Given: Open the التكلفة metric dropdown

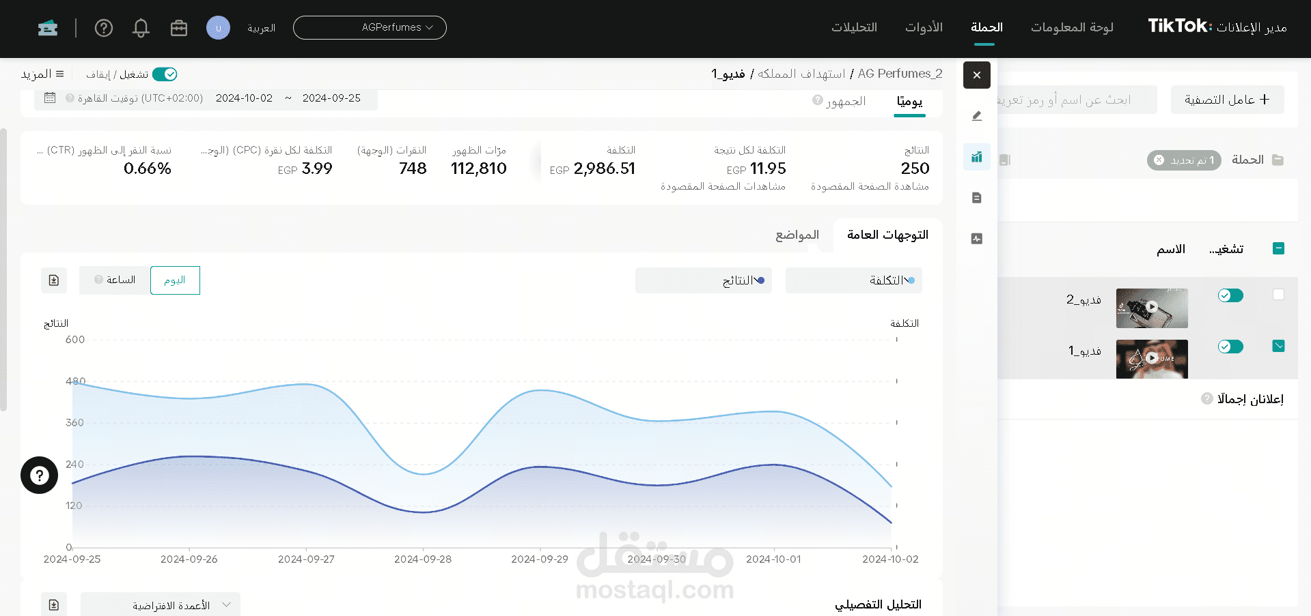Looking at the screenshot, I should (854, 280).
